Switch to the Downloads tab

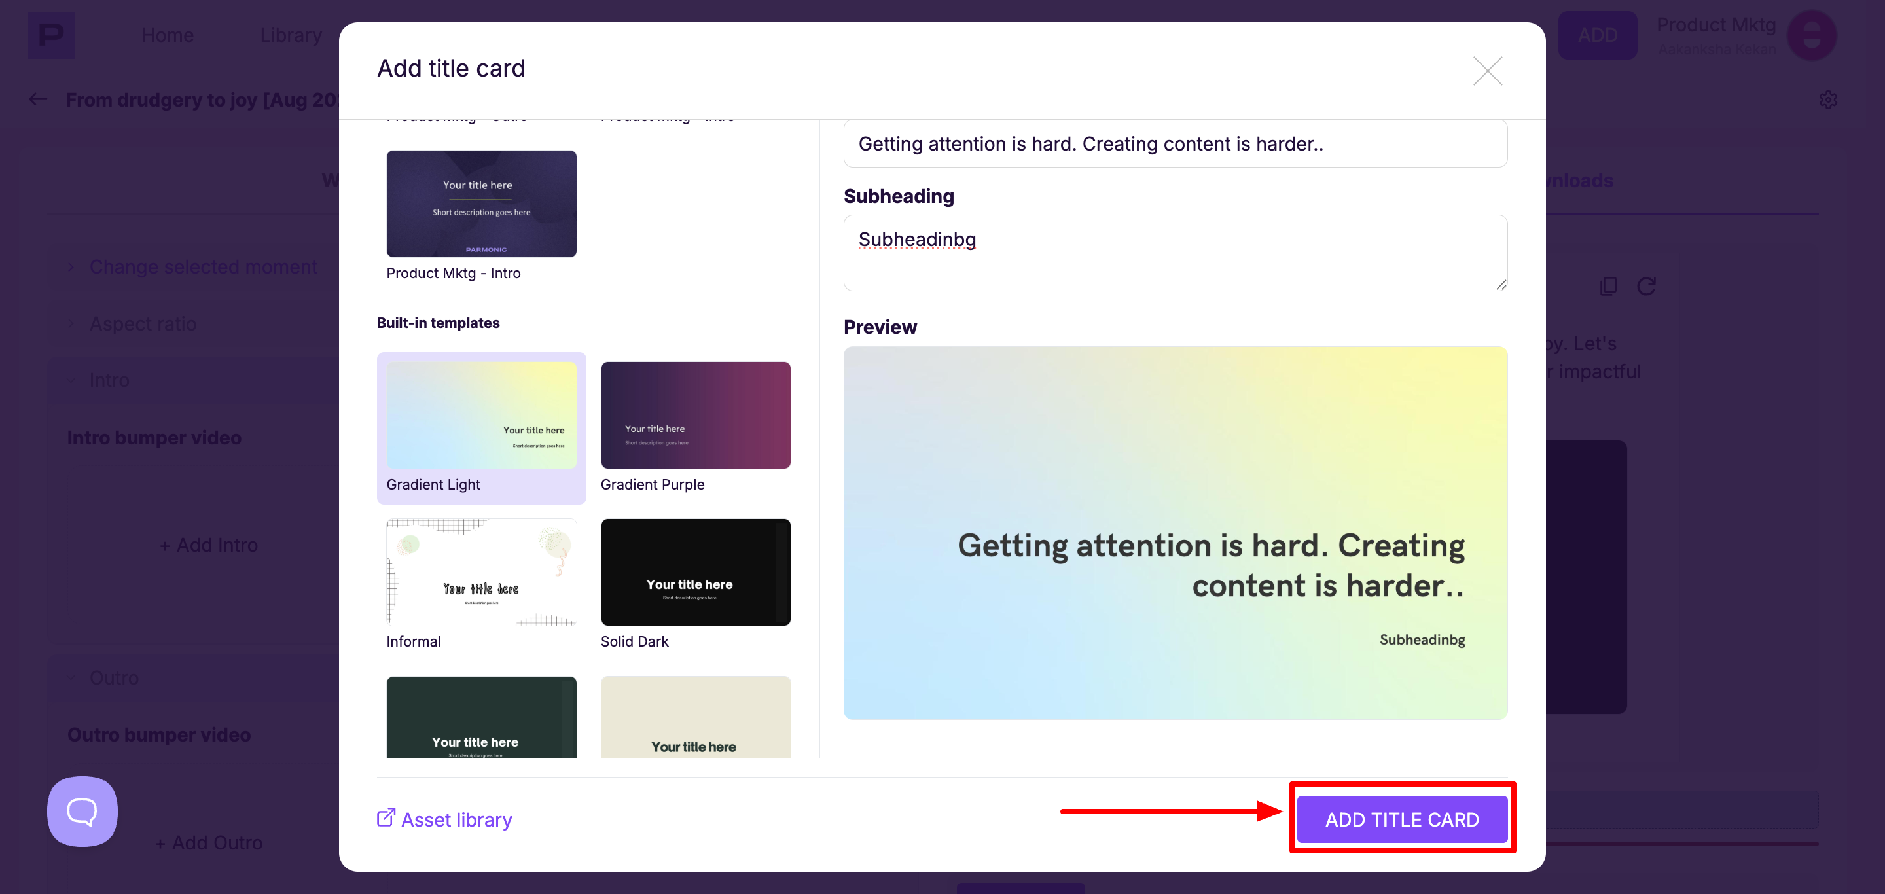(x=1579, y=181)
